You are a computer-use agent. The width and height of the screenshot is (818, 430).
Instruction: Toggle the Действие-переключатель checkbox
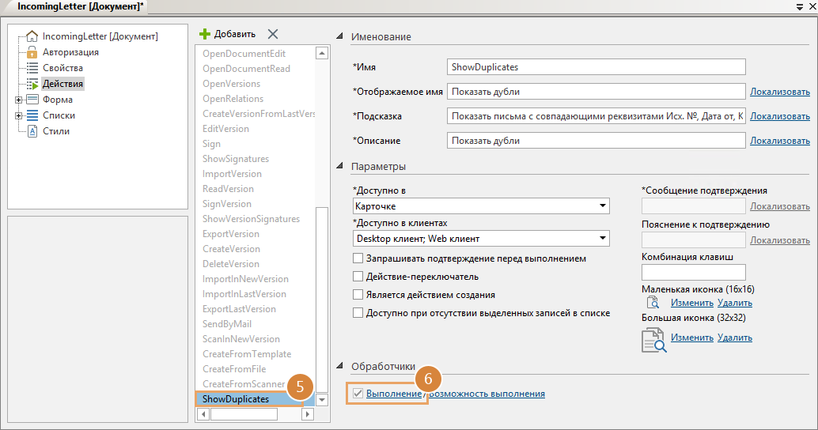pos(358,277)
